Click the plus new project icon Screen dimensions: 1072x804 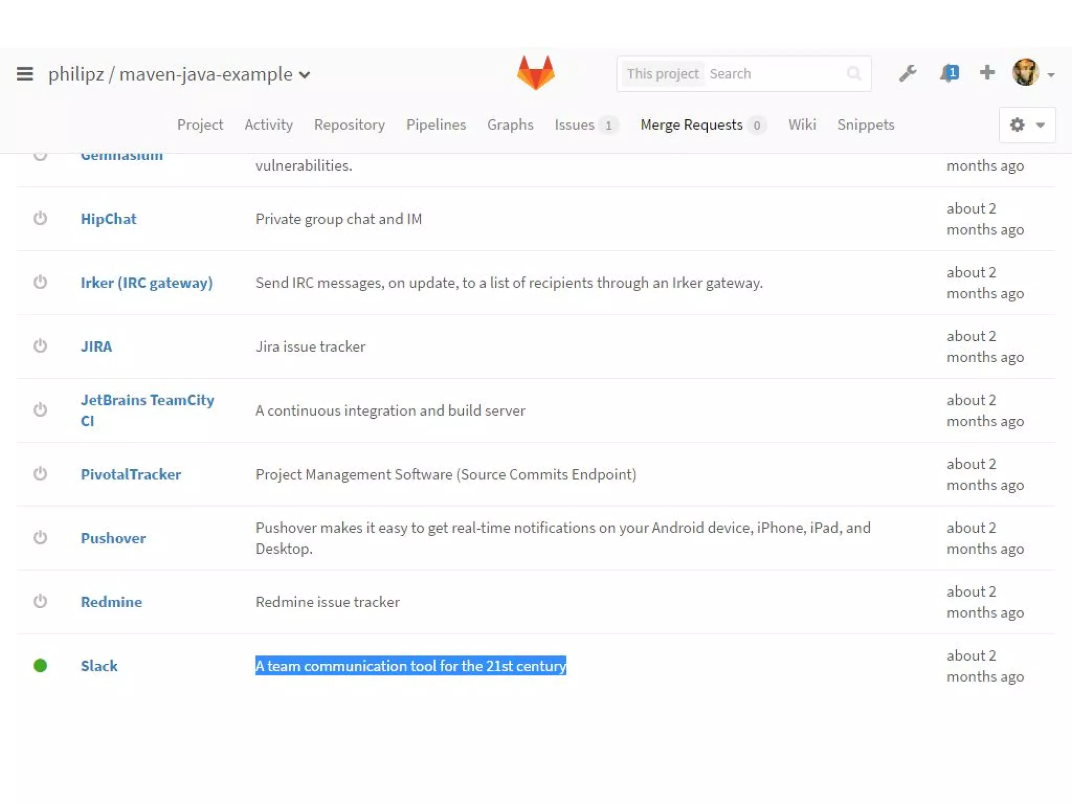[x=987, y=72]
